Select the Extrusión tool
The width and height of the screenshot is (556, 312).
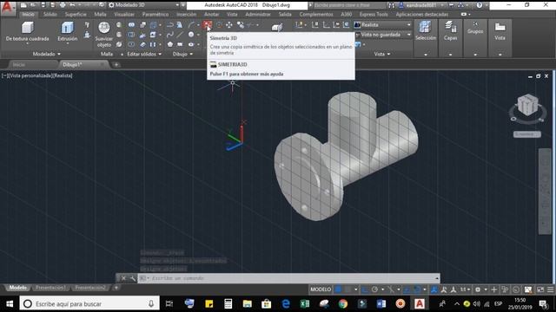tap(68, 31)
